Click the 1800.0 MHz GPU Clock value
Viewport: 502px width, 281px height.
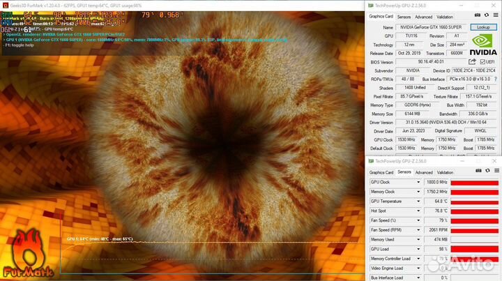[436, 182]
